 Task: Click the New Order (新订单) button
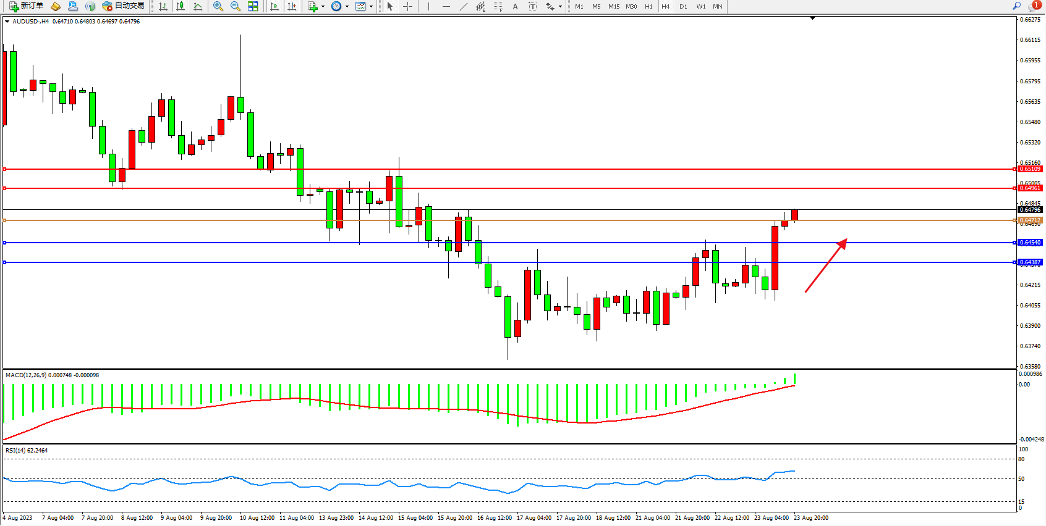click(x=26, y=6)
